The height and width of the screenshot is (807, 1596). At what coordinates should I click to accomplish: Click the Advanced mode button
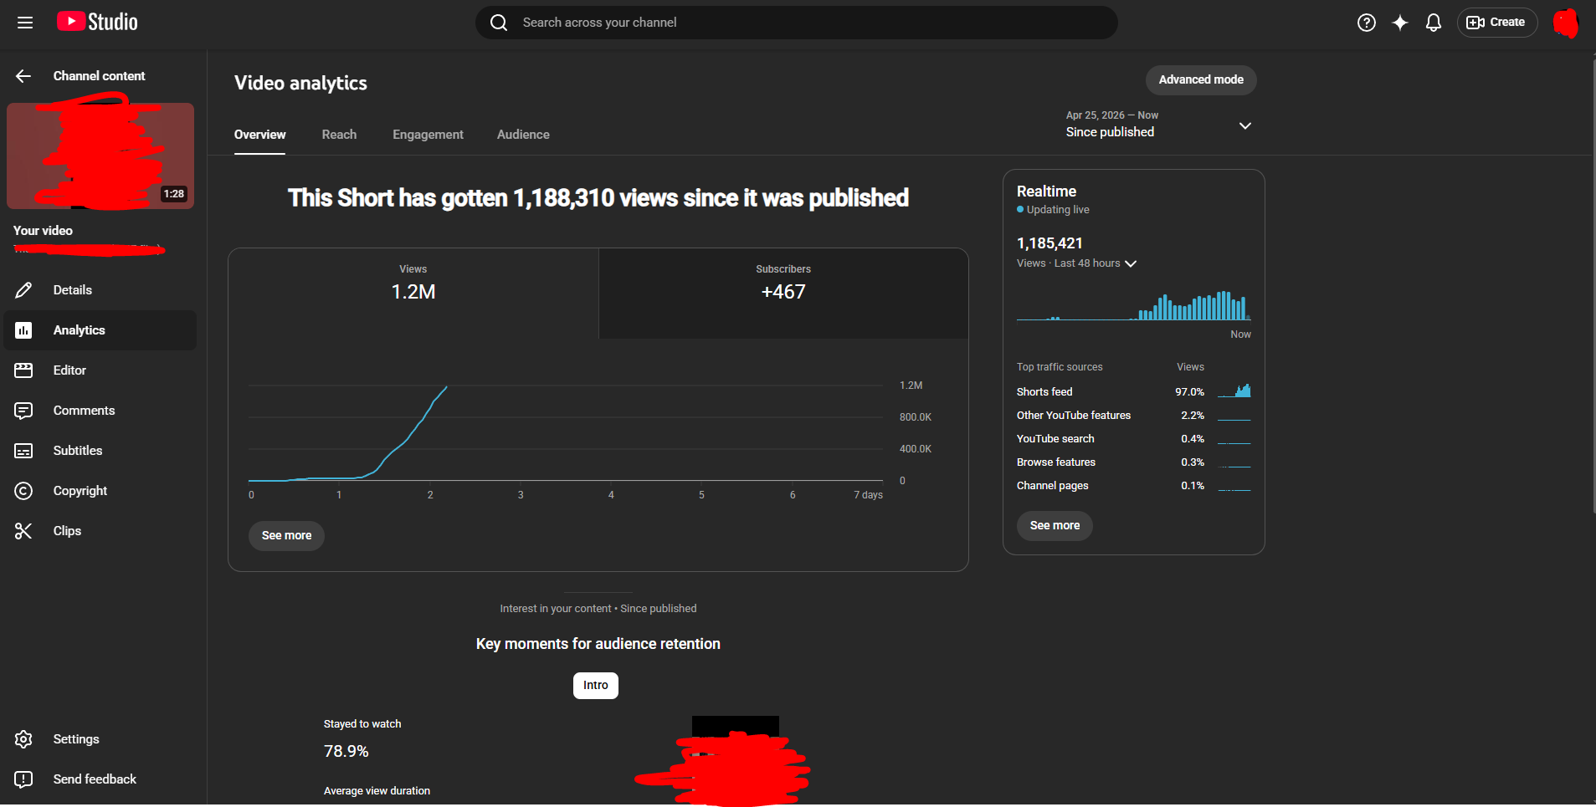(x=1201, y=80)
